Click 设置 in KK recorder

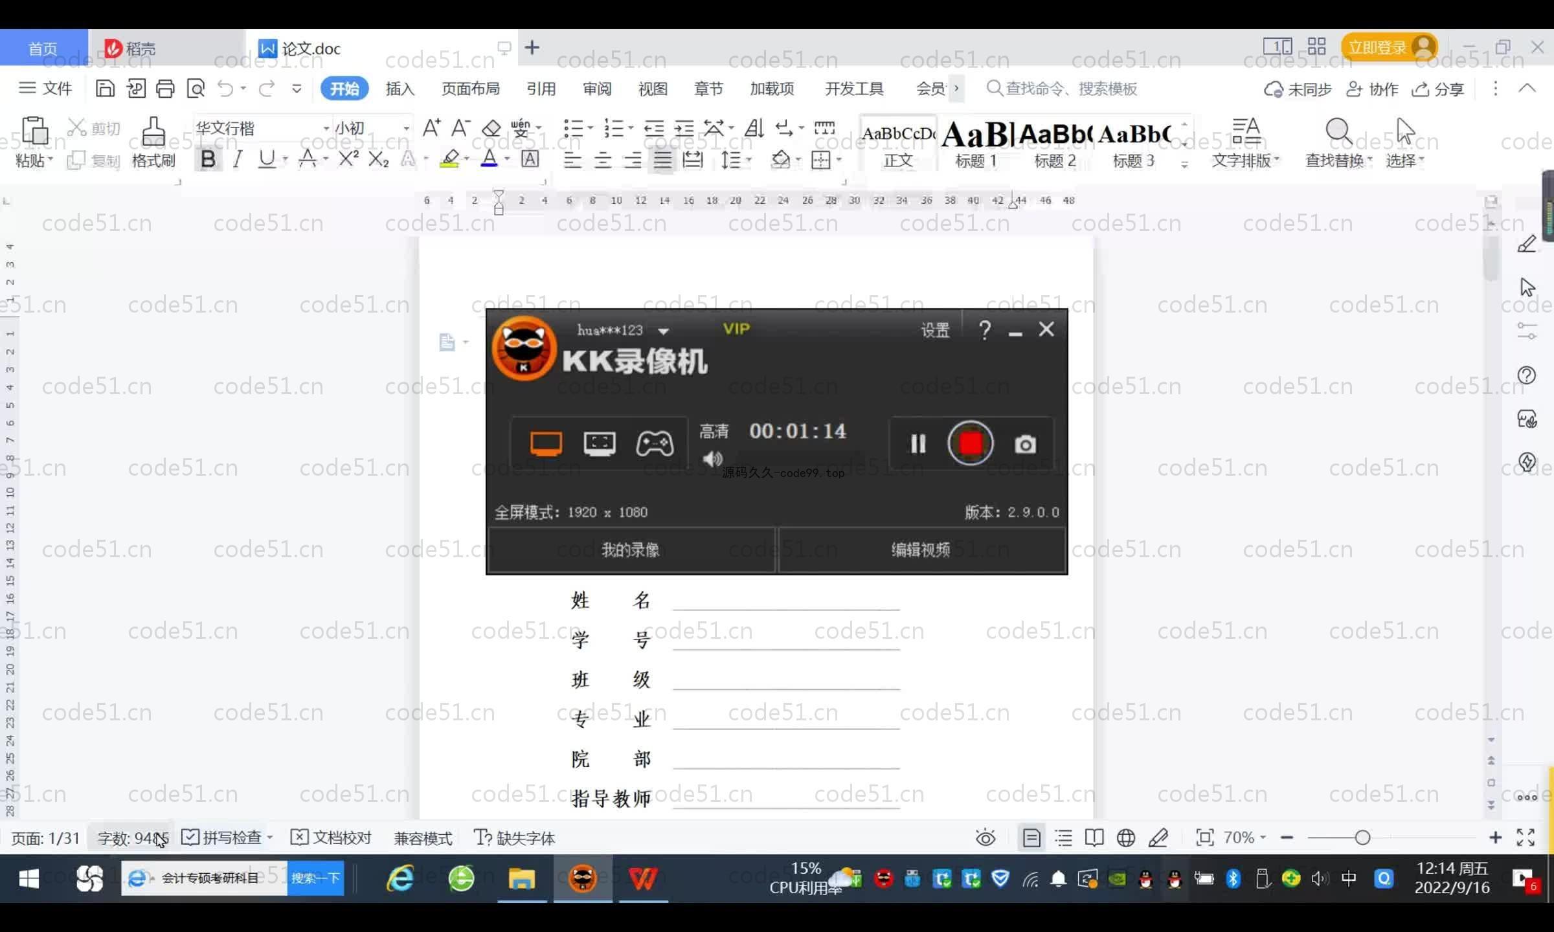[x=935, y=331]
